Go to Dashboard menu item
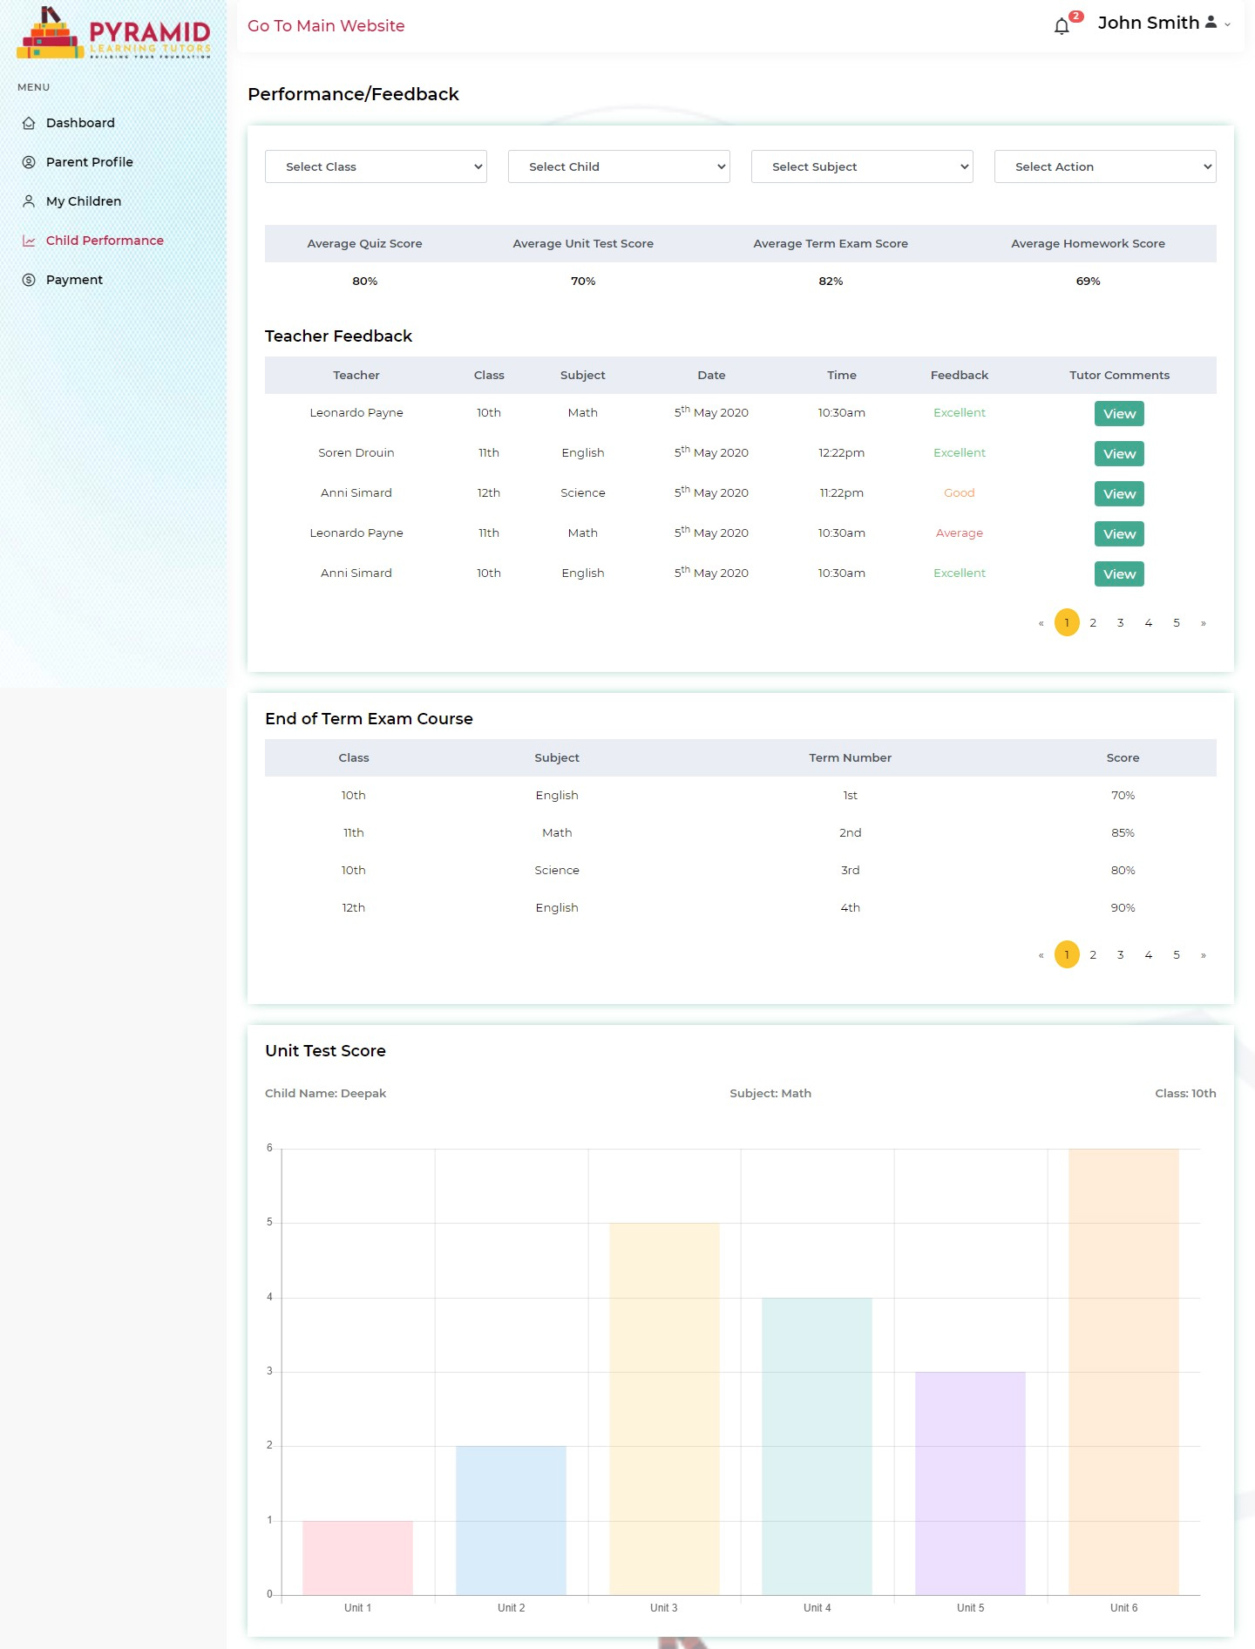 [x=80, y=123]
